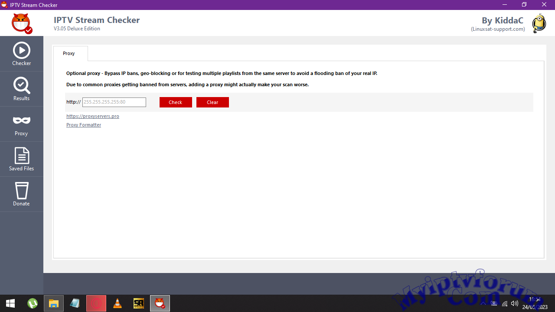This screenshot has height=312, width=555.
Task: Focus the IPTV Stream Checker taskbar icon
Action: pos(160,303)
